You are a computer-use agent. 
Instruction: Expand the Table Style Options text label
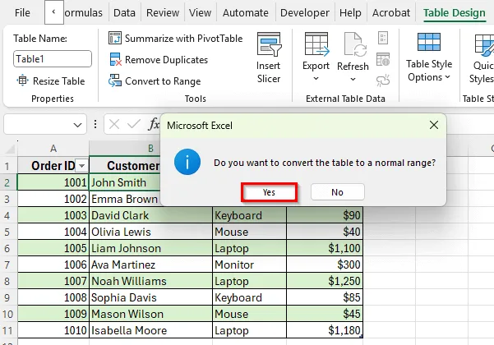(x=429, y=71)
